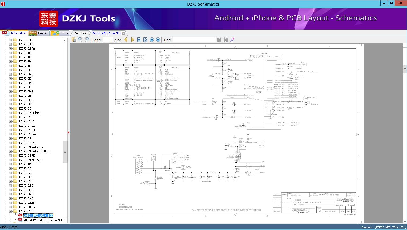Go to next page with right arrow

[132, 40]
